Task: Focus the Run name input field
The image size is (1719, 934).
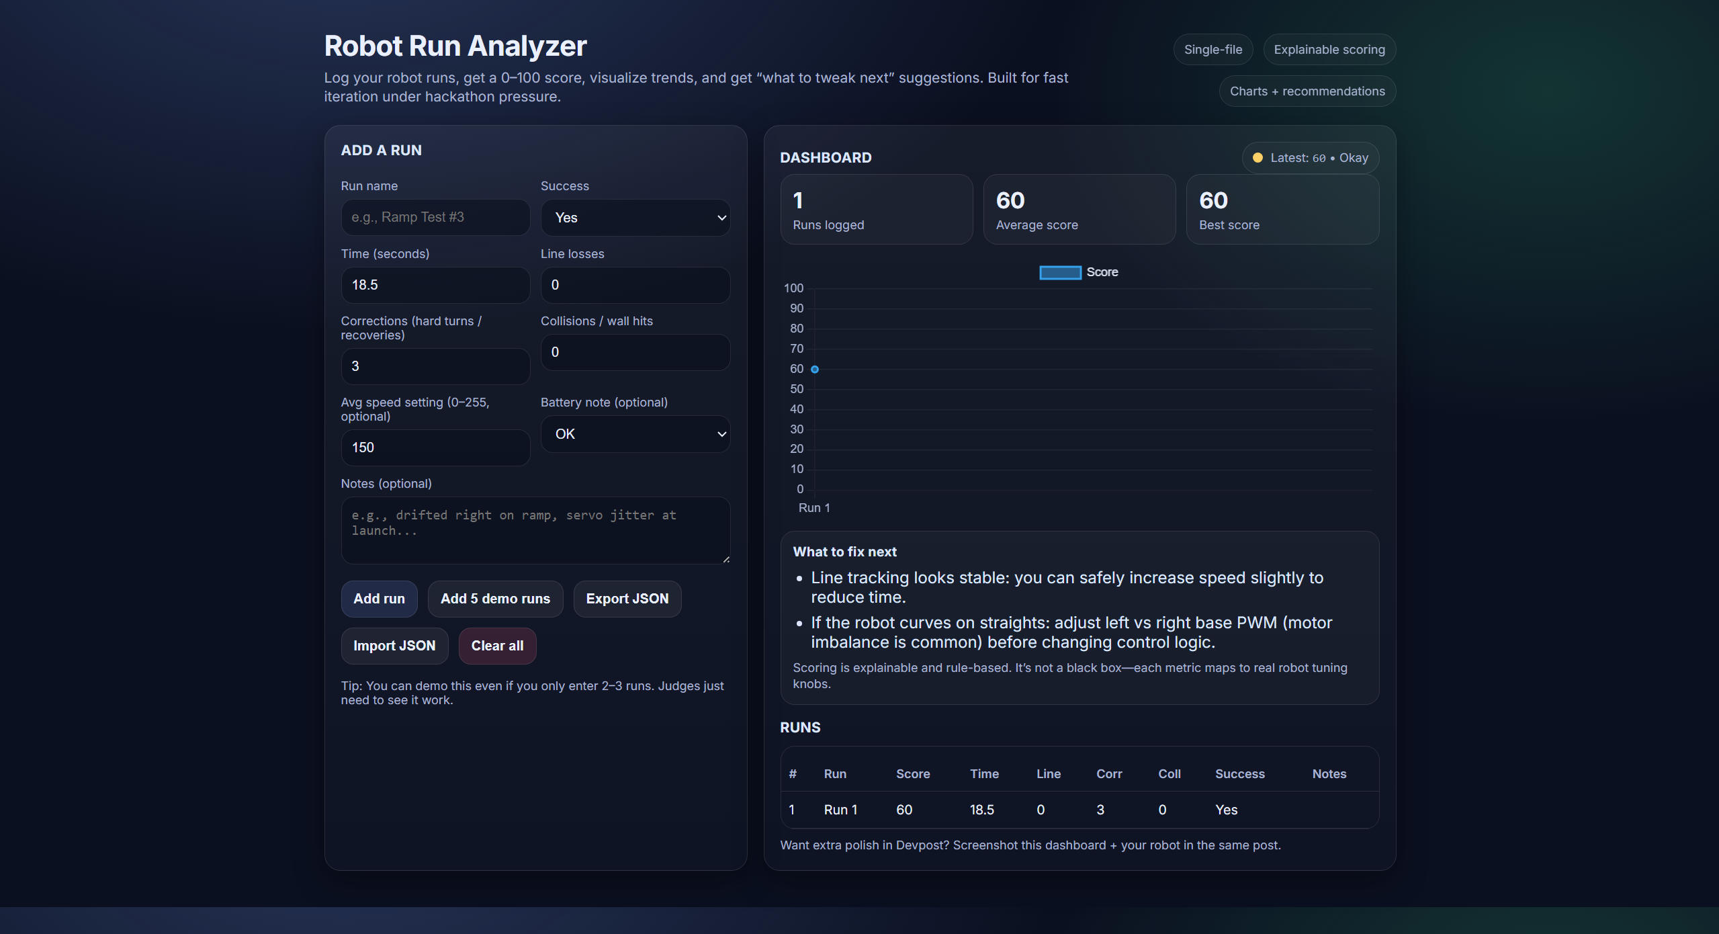Action: click(435, 218)
